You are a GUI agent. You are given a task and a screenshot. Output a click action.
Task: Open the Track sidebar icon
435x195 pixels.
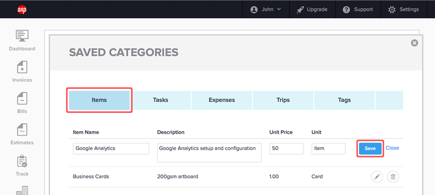pyautogui.click(x=22, y=161)
